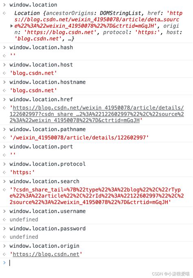Image resolution: width=193 pixels, height=278 pixels.
Task: Click the pathname result string '/weixin_41950078/article/details/122602997'
Action: pyautogui.click(x=79, y=138)
